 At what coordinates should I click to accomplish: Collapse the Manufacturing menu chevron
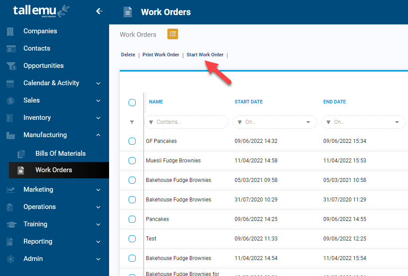[98, 135]
